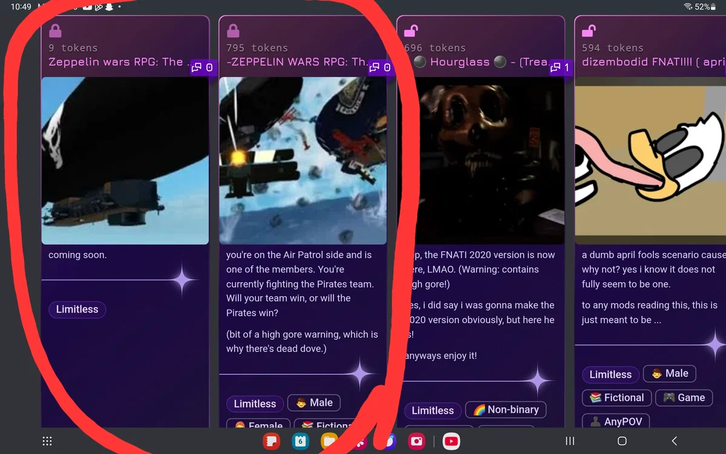726x454 pixels.
Task: Tap the Back navigation arrow
Action: click(675, 441)
